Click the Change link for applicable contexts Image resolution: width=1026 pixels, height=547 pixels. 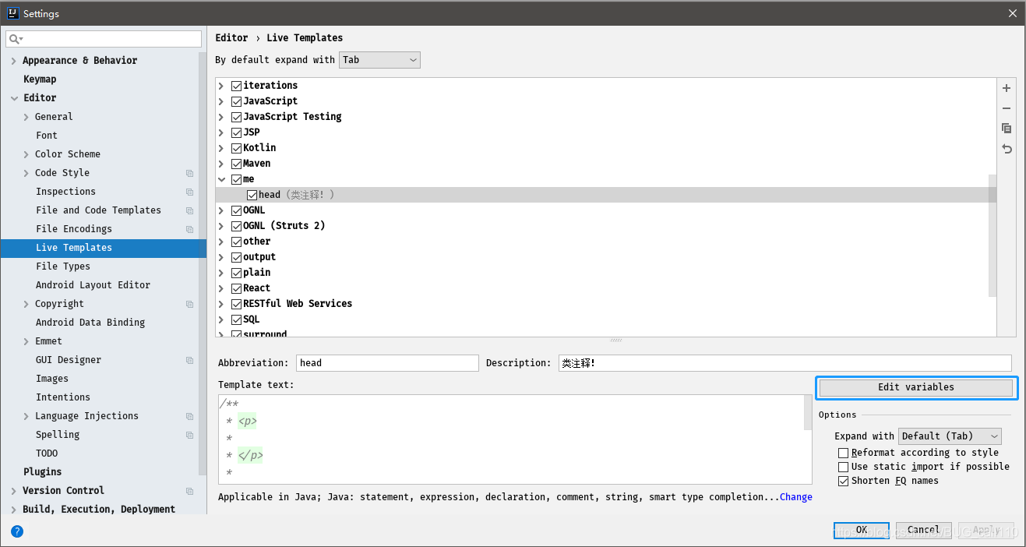(x=795, y=496)
